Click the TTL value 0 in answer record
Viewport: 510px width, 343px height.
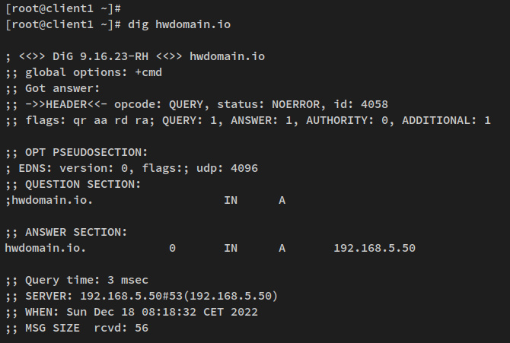point(172,248)
